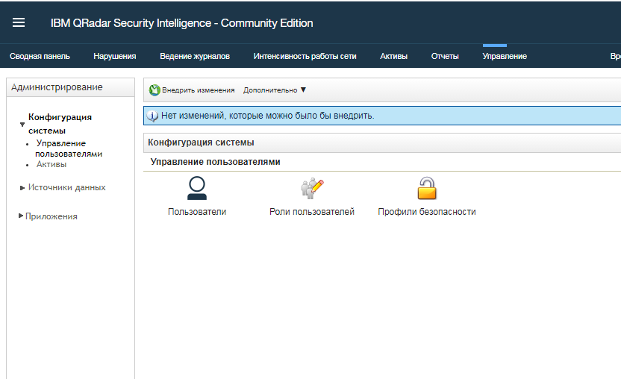
Task: Expand the Приложения section arrow
Action: point(21,216)
